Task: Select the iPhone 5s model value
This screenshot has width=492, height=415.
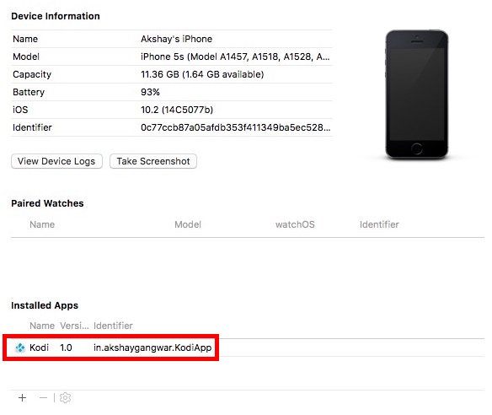Action: 235,57
